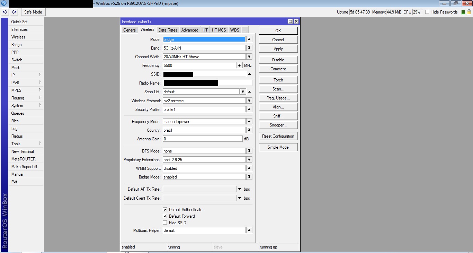Switch to the General tab
The image size is (473, 253).
130,30
